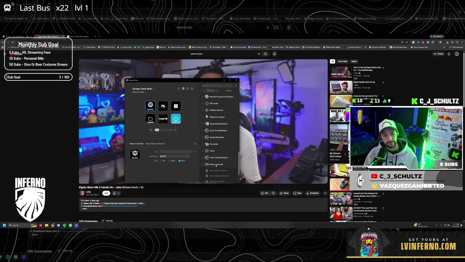Screen dimensions: 465x262
Task: Switch to Stream Deck page 2
Action: (x=161, y=130)
